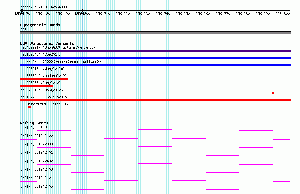Select variant label esv2730135 Wong2012b
Image resolution: width=300 pixels, height=194 pixels.
pyautogui.click(x=42, y=90)
